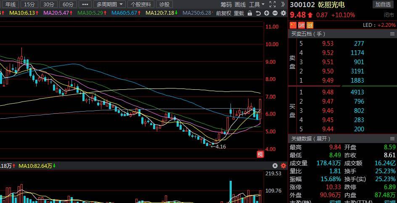Zoom out chart with minus icon
The width and height of the screenshot is (397, 203).
[275, 13]
